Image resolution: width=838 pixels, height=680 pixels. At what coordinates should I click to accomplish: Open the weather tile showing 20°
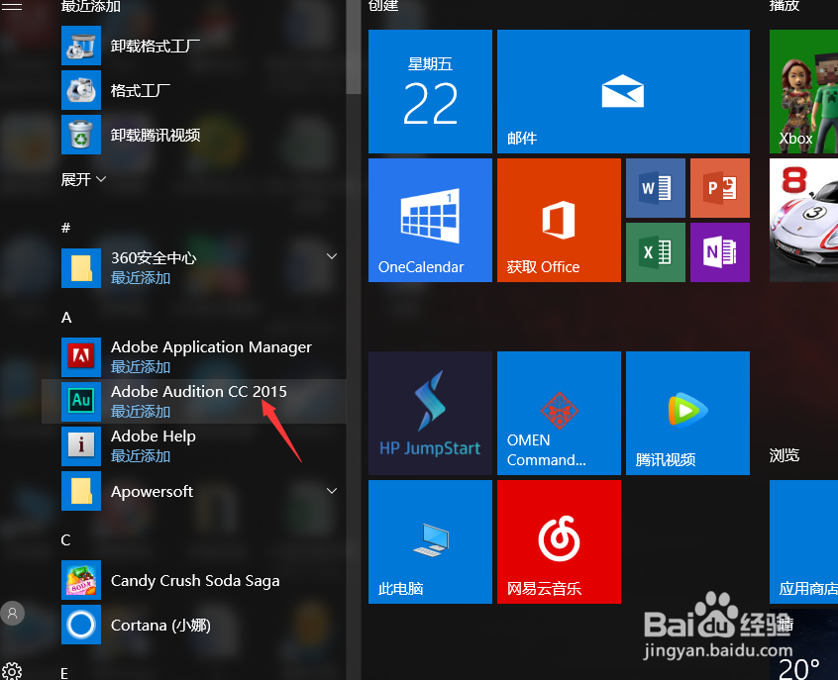pos(803,644)
